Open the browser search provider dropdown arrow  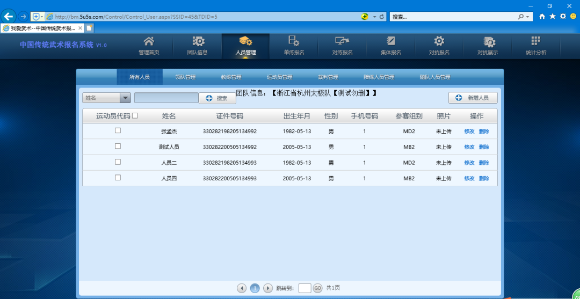(528, 17)
